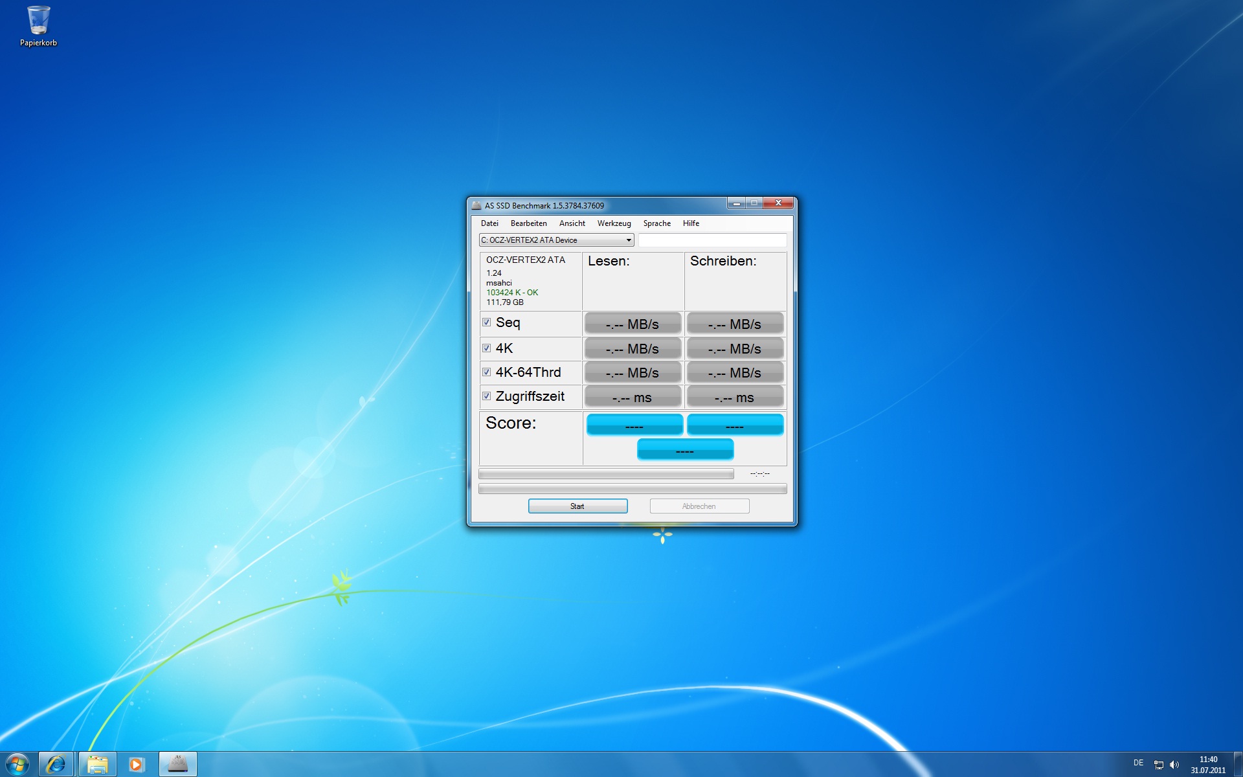Click the AS SSD Benchmark taskbar button
The image size is (1243, 777).
coord(177,764)
